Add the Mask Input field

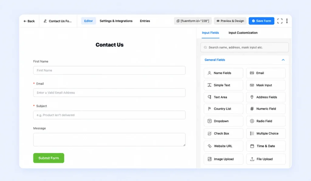pyautogui.click(x=266, y=85)
